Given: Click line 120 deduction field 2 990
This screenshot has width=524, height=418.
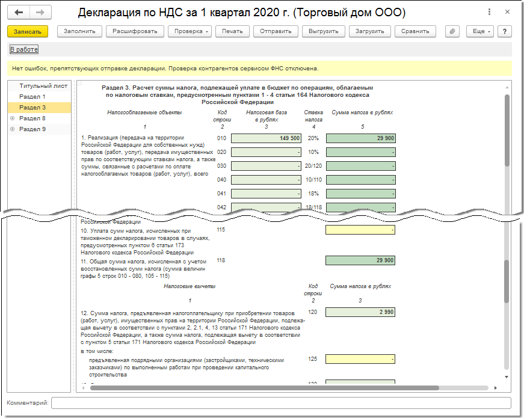Looking at the screenshot, I should (x=360, y=312).
